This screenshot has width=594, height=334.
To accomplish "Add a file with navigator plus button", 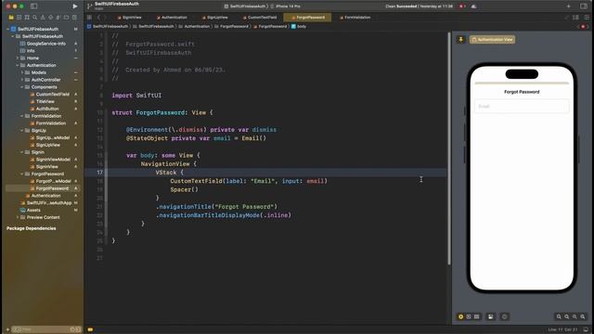I will [x=7, y=329].
